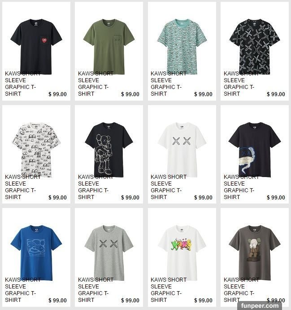The image size is (291, 310).
Task: Click the title under the olive green shirt
Action: tap(96, 84)
